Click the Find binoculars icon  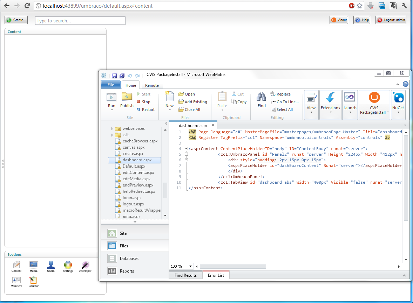(x=261, y=97)
